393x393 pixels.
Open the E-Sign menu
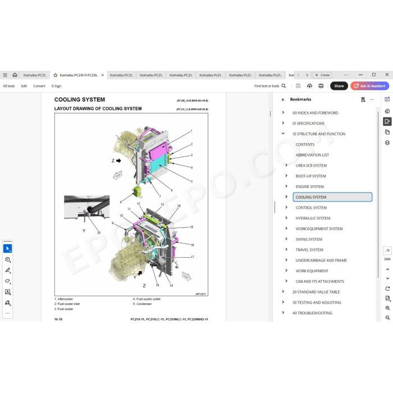pos(56,86)
